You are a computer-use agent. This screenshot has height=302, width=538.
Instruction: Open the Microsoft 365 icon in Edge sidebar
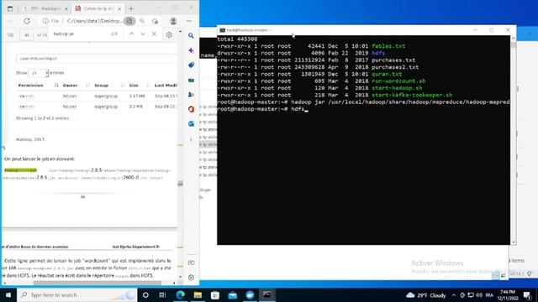pos(191,109)
